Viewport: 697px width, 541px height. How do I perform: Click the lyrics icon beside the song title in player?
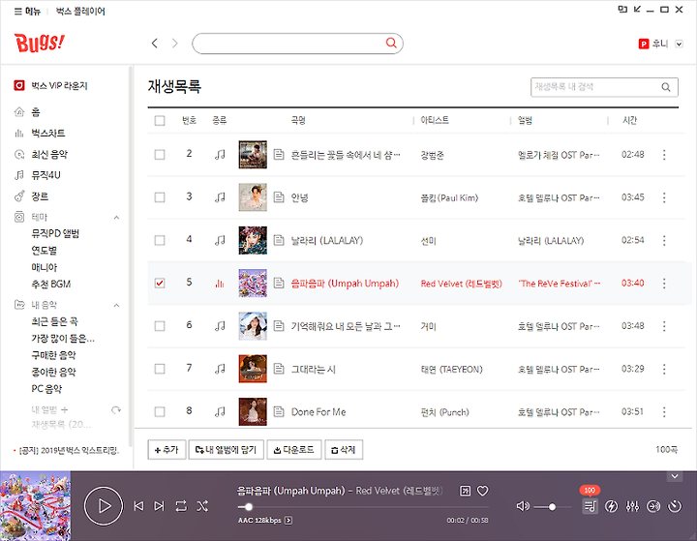pos(465,491)
